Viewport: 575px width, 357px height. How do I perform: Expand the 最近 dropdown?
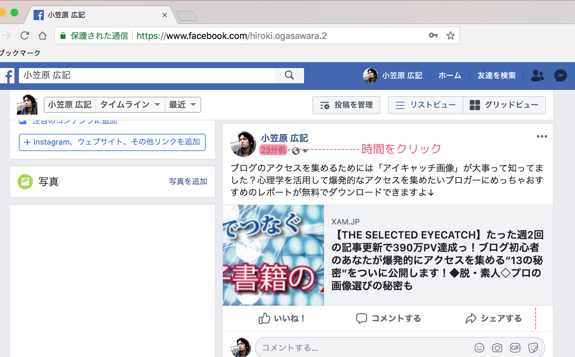coord(183,105)
